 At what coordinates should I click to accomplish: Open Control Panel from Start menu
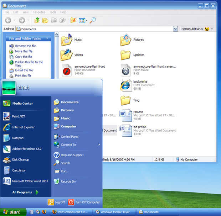pyautogui.click(x=66, y=137)
